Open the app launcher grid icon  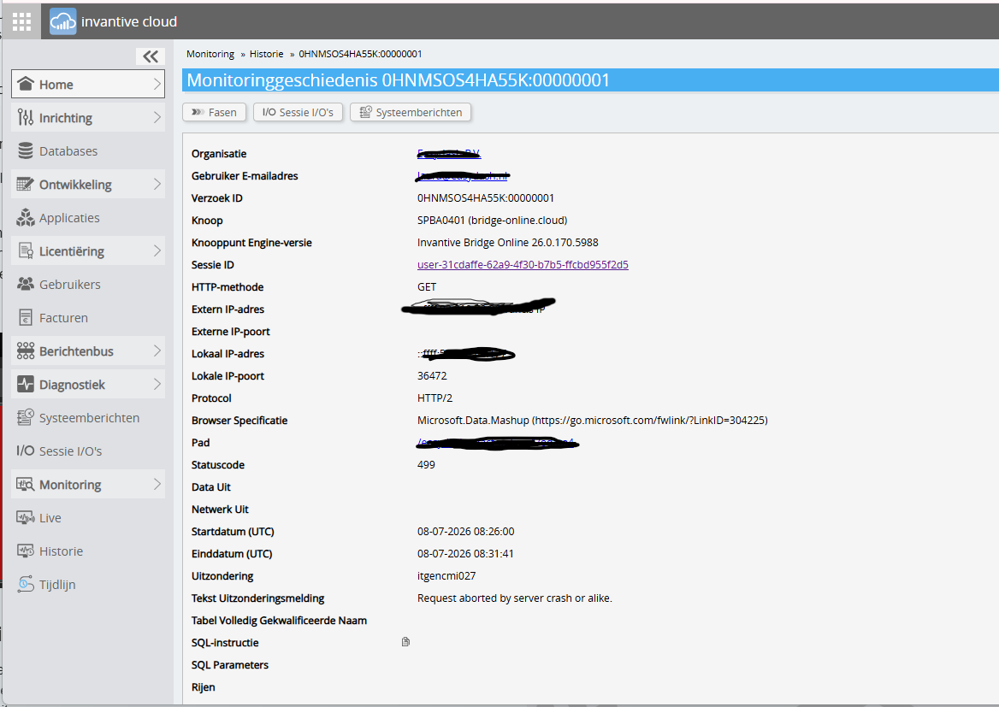[x=21, y=21]
